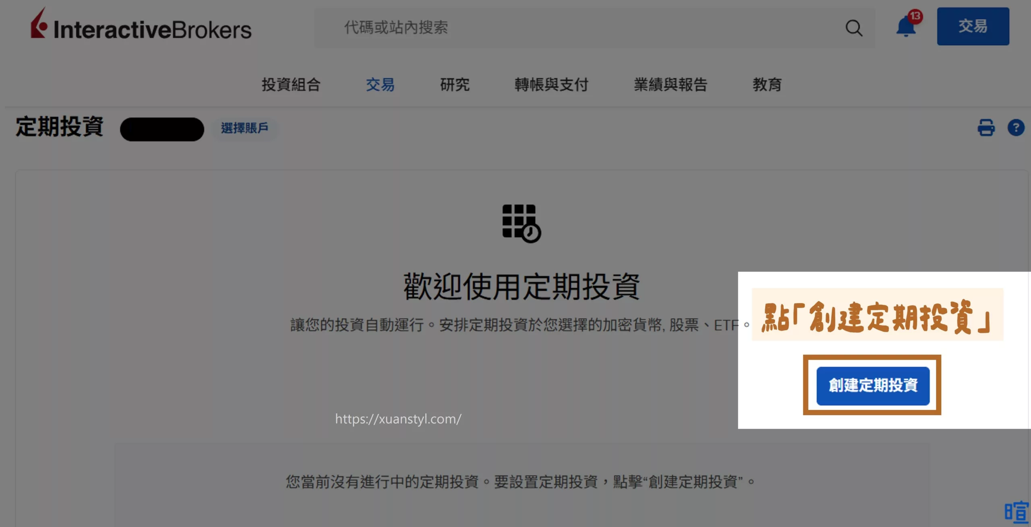Click the 定期投資 page title
Viewport: 1031px width, 527px height.
[60, 127]
